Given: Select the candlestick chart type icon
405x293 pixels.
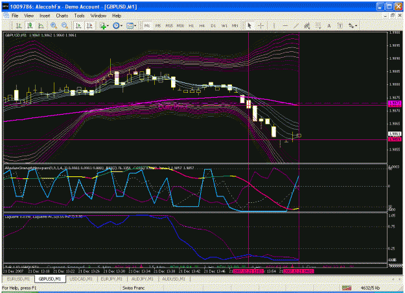Looking at the screenshot, I should coord(30,25).
